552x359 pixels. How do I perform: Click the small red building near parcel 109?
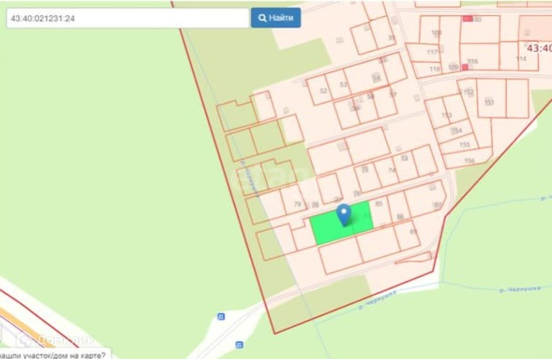pos(465,67)
